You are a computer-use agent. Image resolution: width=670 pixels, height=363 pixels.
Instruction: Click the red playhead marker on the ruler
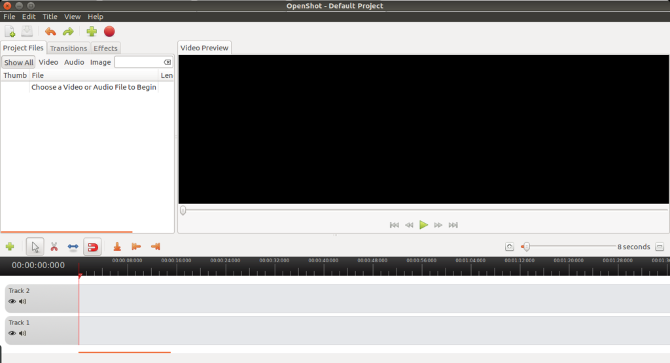point(79,276)
